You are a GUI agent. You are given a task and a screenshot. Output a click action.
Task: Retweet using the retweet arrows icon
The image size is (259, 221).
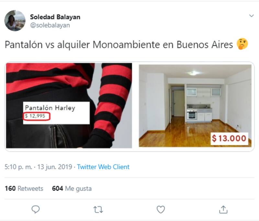[x=98, y=210]
